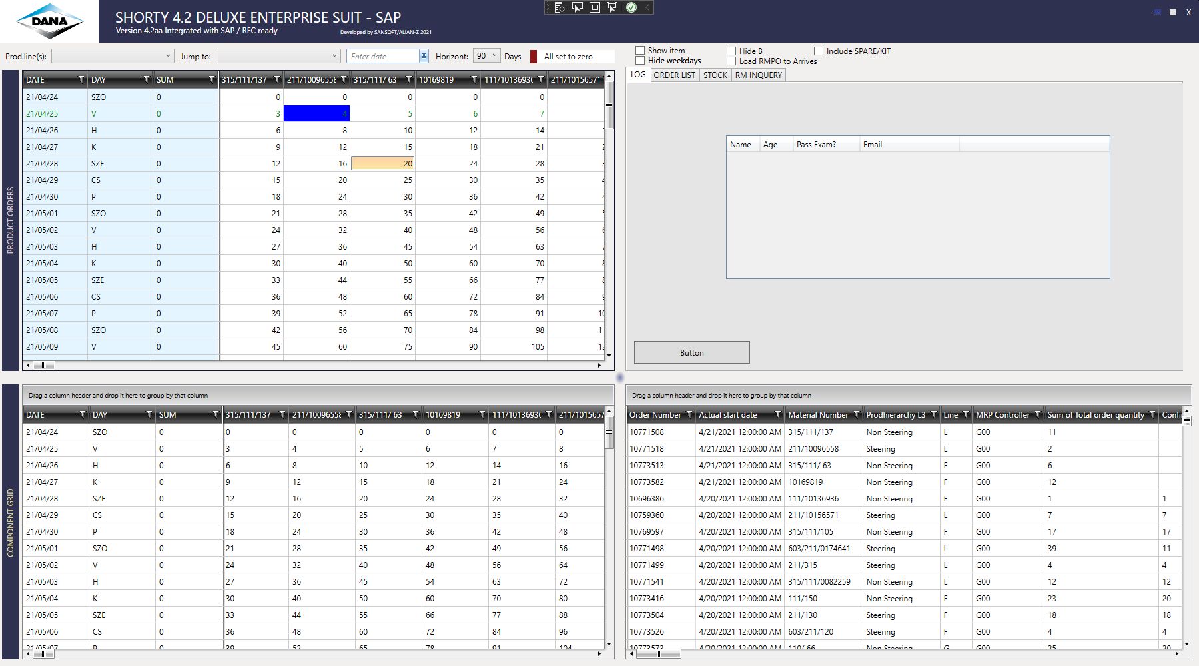The image size is (1199, 666).
Task: Toggle Track Focused Element debug tool
Action: [x=612, y=7]
